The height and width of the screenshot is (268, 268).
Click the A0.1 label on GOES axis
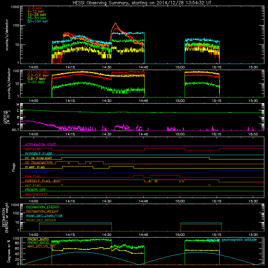coord(15,130)
